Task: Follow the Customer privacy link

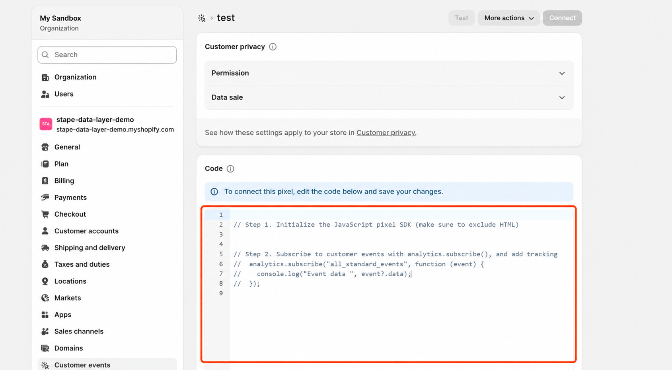Action: click(386, 133)
